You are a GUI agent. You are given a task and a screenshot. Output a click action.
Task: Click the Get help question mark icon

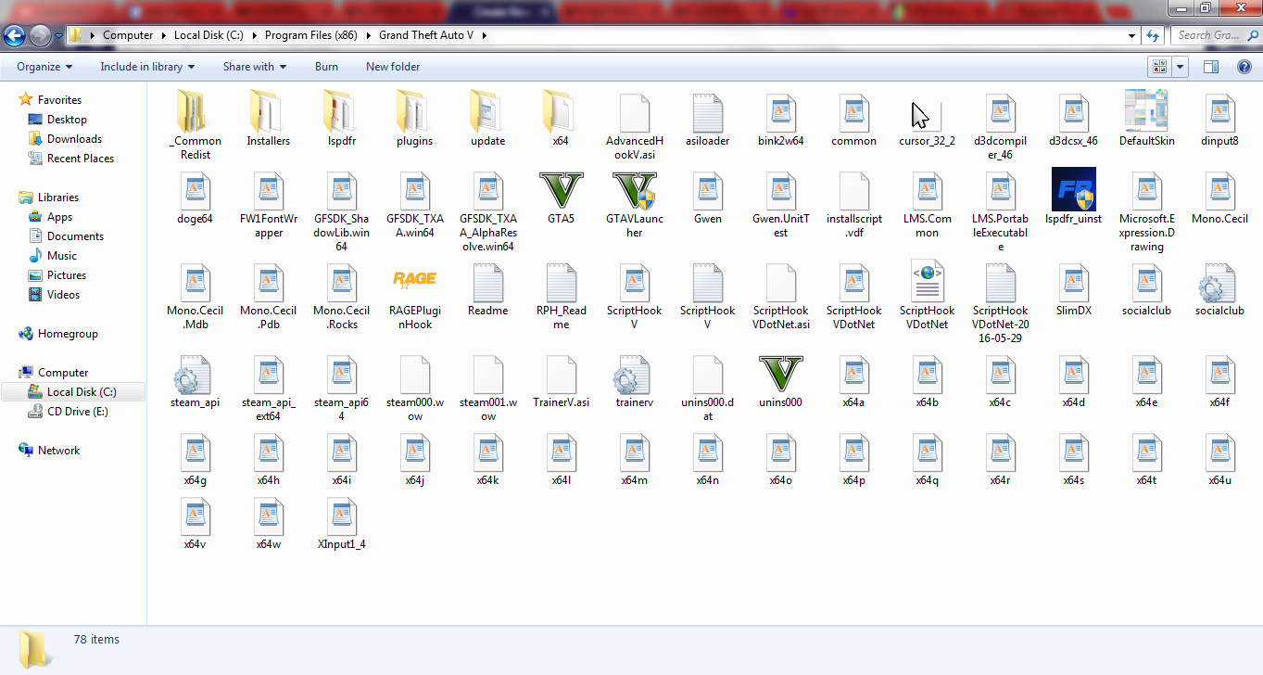click(1244, 67)
